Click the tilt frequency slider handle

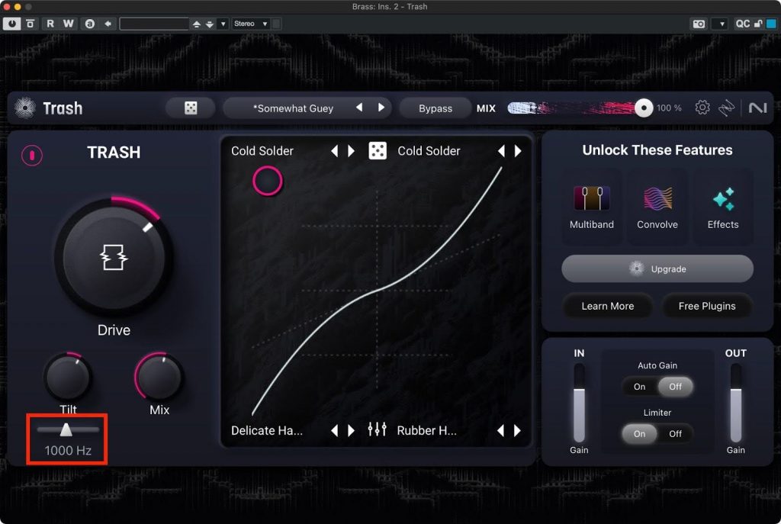66,429
